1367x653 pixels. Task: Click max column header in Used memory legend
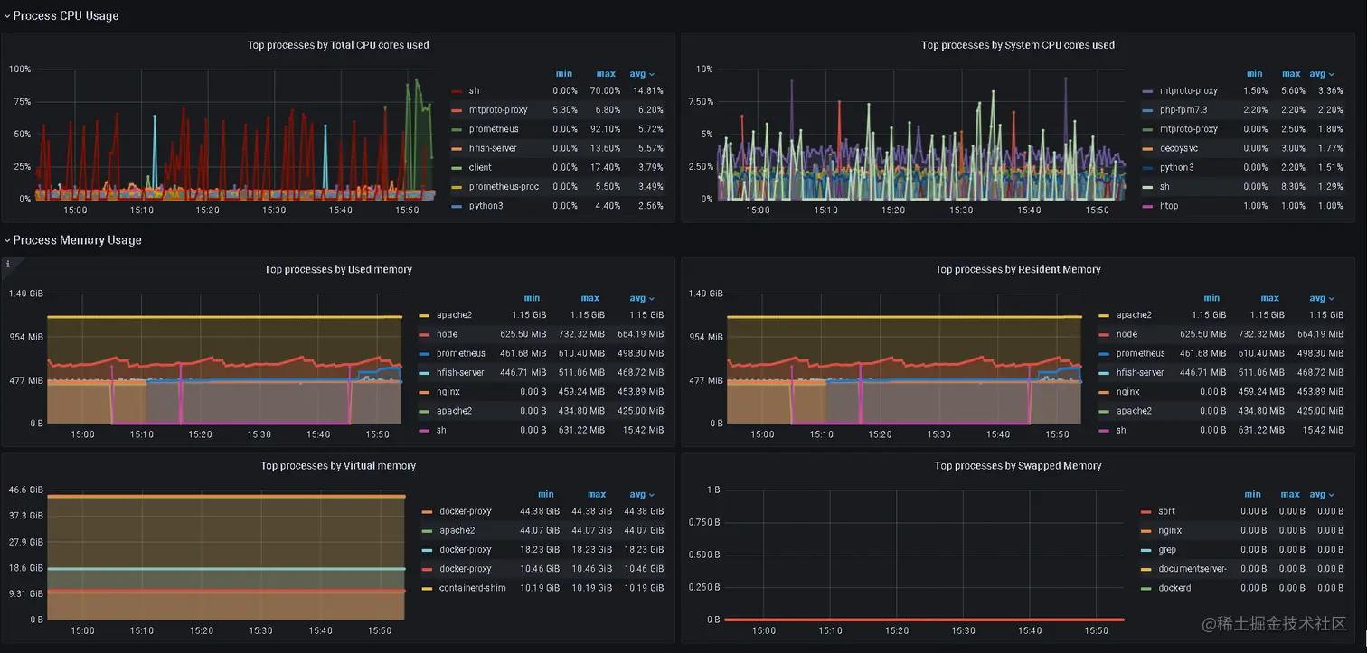(590, 298)
